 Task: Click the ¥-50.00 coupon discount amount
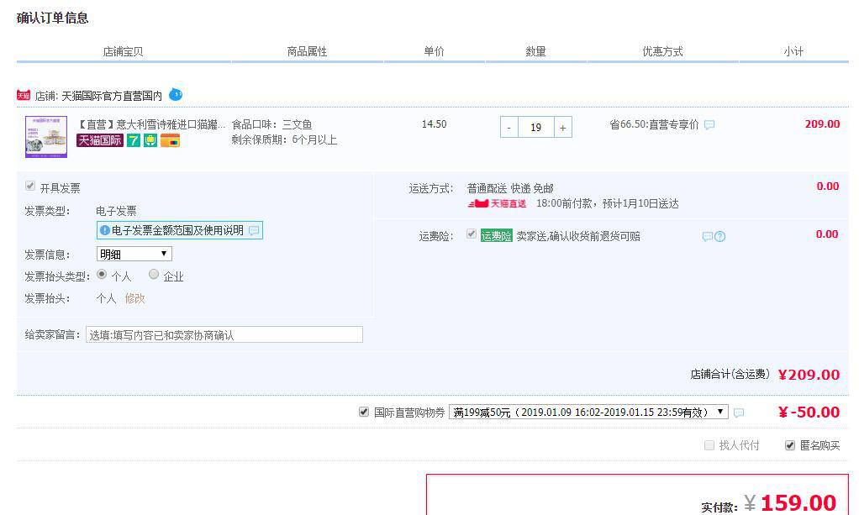(x=809, y=412)
